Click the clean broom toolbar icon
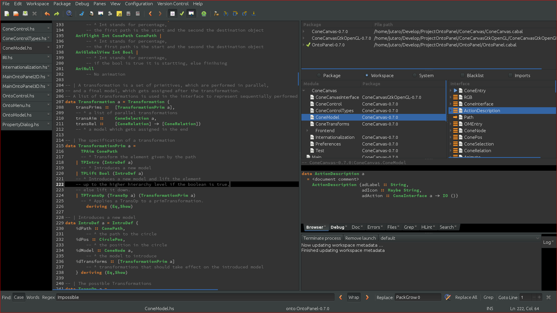The width and height of the screenshot is (557, 313). (x=82, y=14)
